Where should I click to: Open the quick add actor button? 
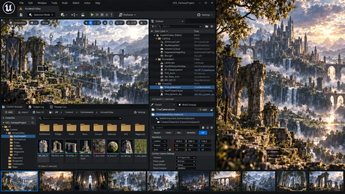point(64,15)
